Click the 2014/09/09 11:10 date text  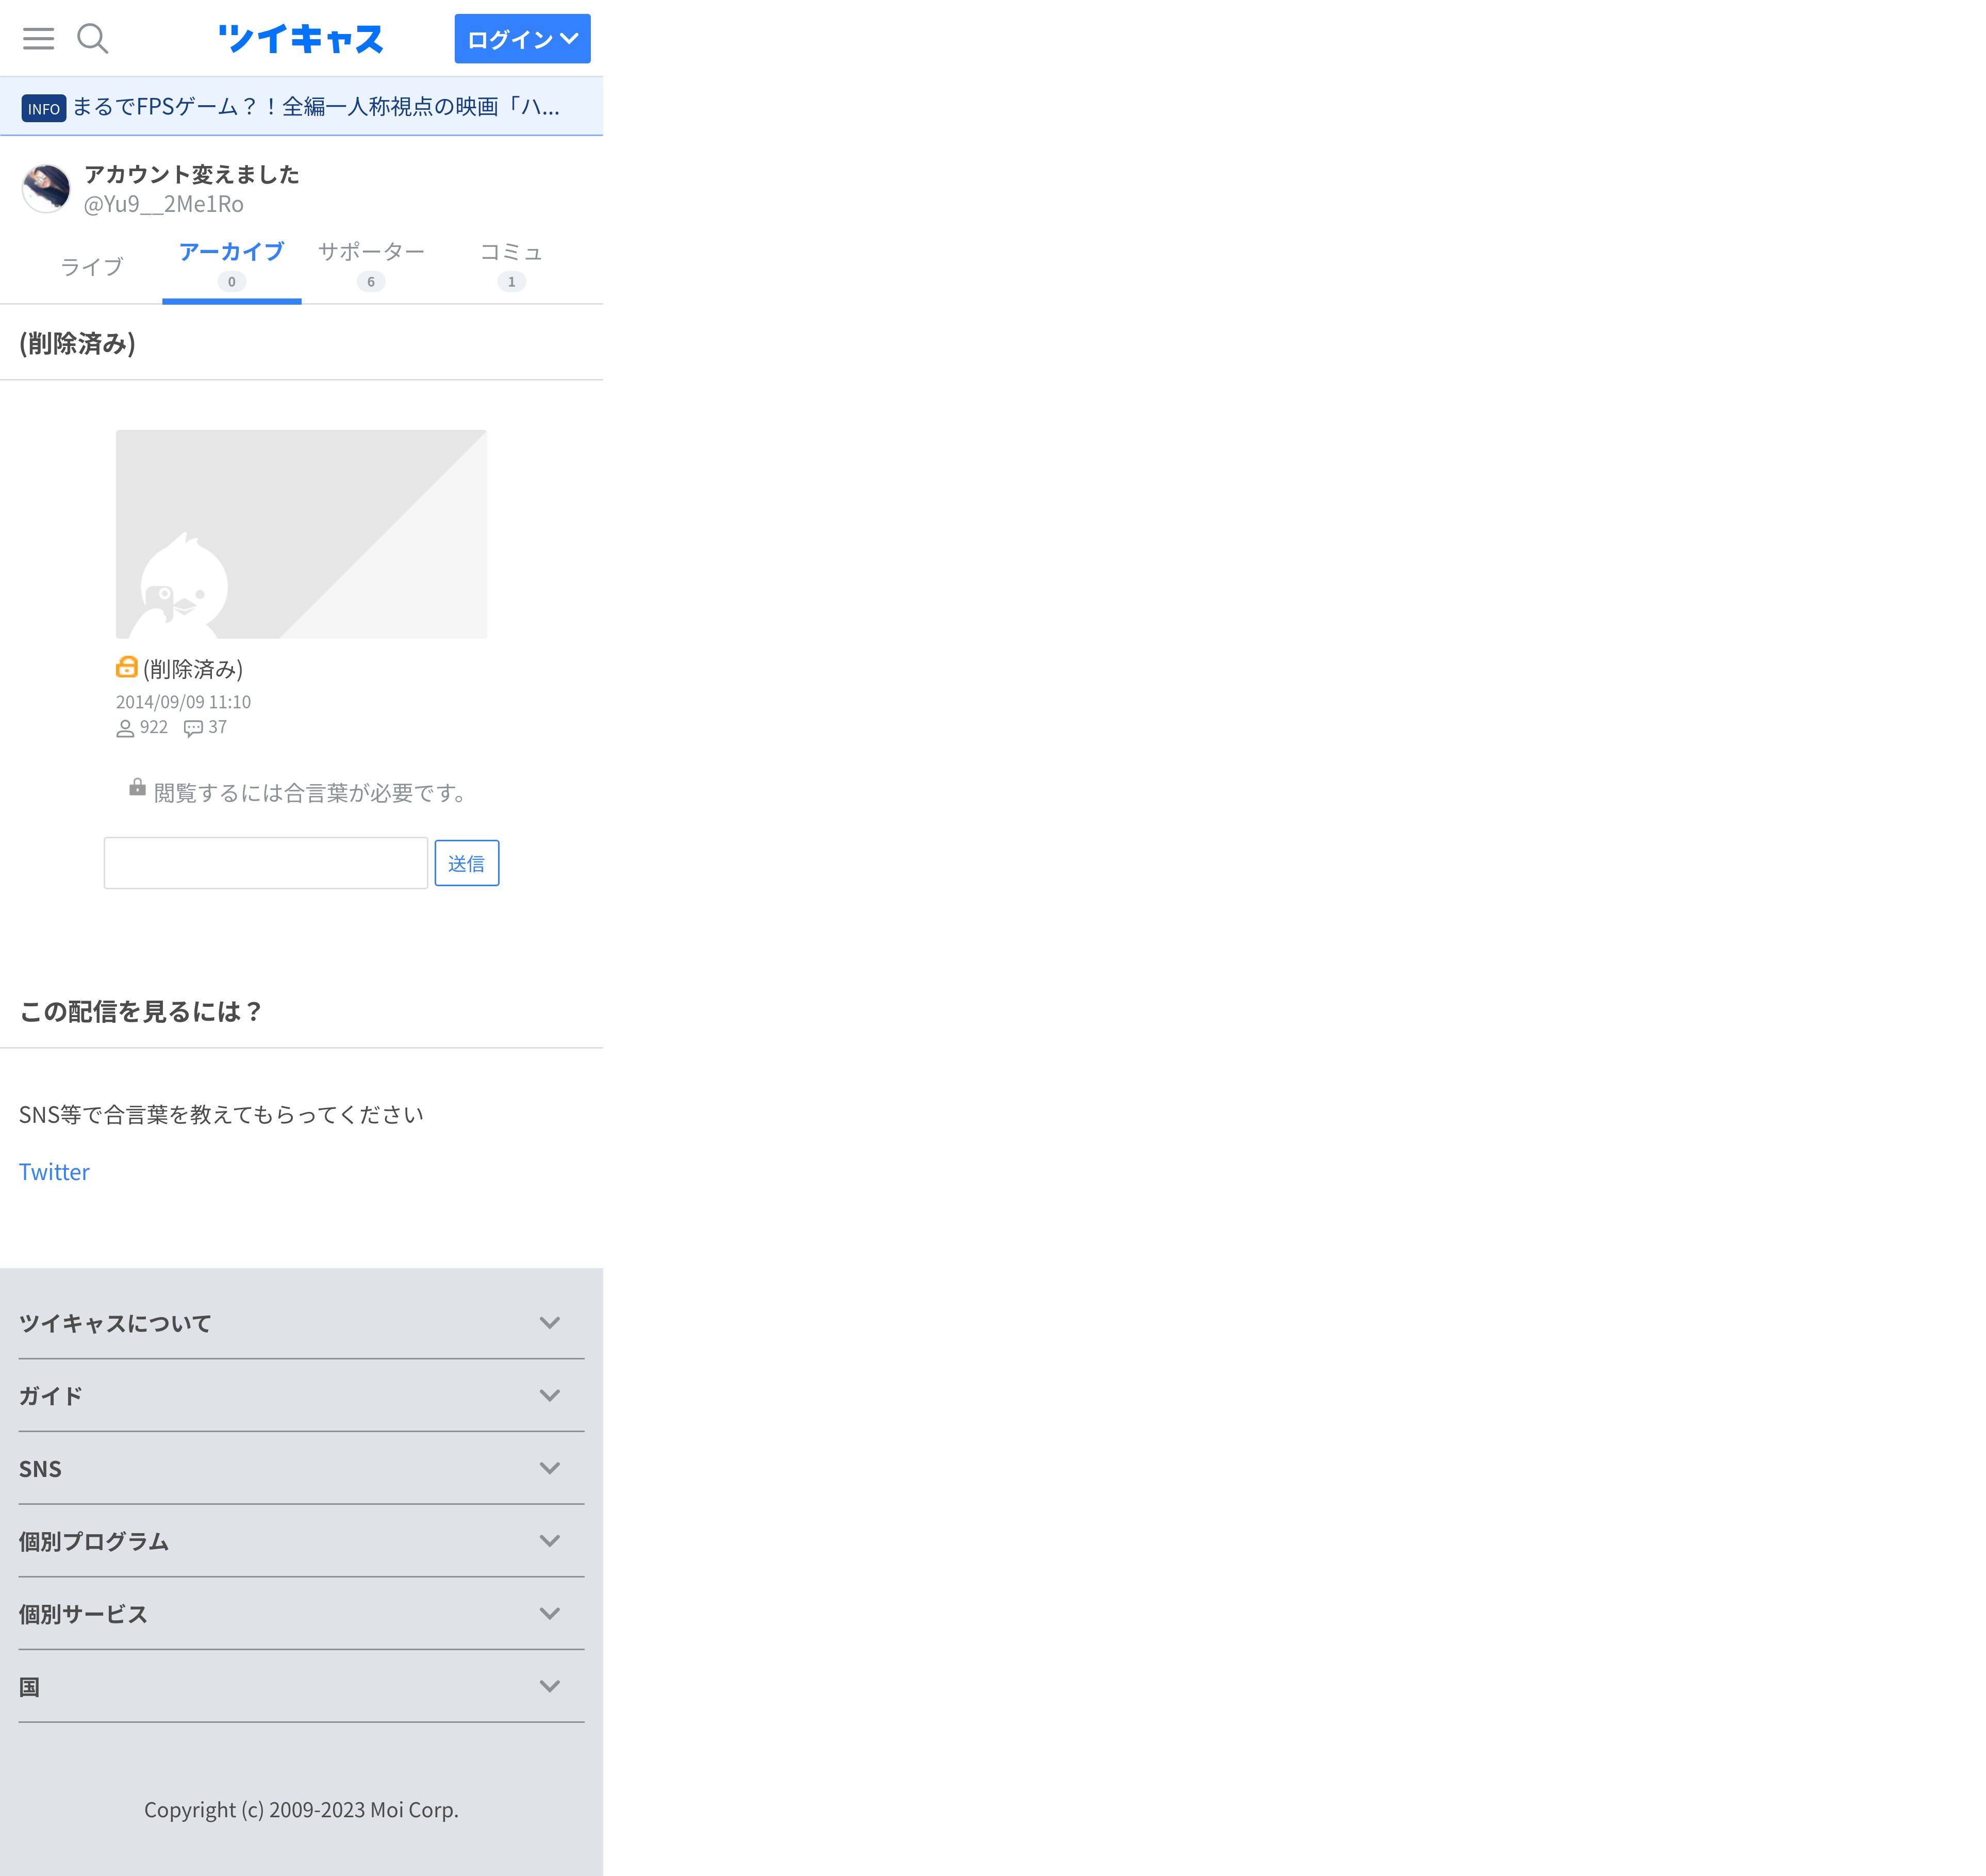[x=183, y=702]
